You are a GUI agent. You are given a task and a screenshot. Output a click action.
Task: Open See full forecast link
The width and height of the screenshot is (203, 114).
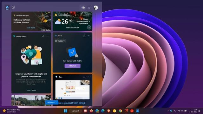(x=72, y=28)
